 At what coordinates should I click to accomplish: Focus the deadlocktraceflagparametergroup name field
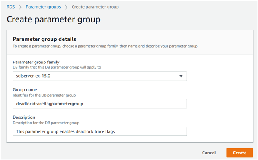click(99, 104)
